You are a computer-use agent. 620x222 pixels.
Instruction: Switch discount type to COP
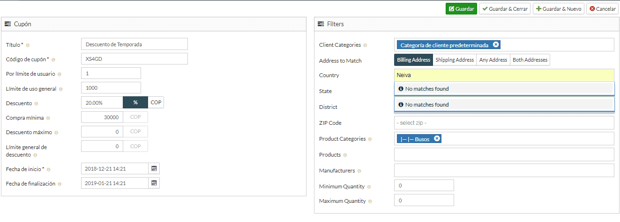[x=156, y=102]
